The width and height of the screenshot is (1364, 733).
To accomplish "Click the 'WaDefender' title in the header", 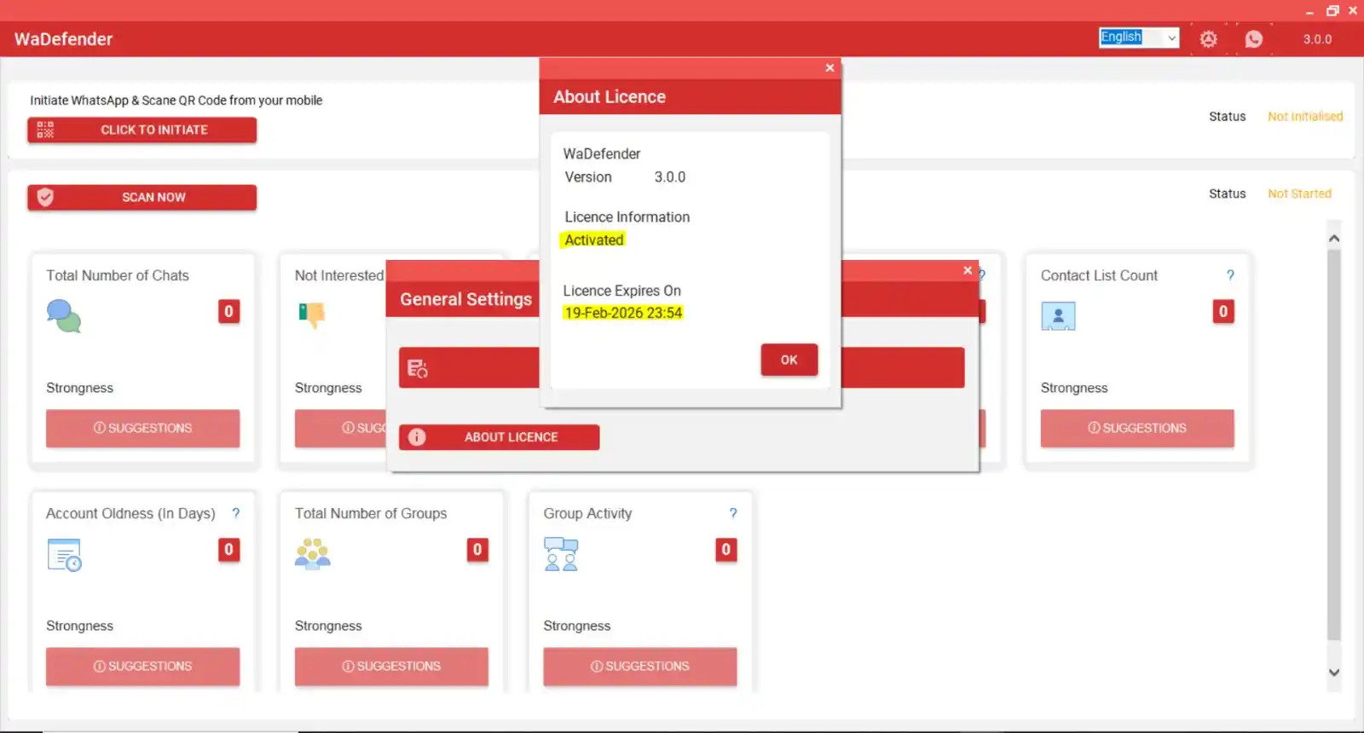I will pos(63,39).
